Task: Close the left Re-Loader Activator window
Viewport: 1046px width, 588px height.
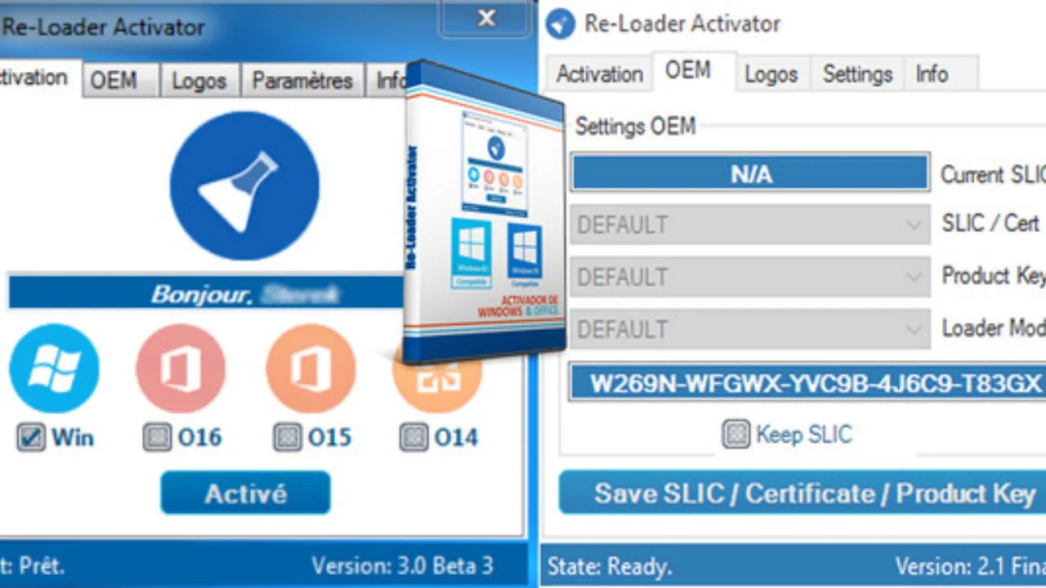Action: (x=487, y=18)
